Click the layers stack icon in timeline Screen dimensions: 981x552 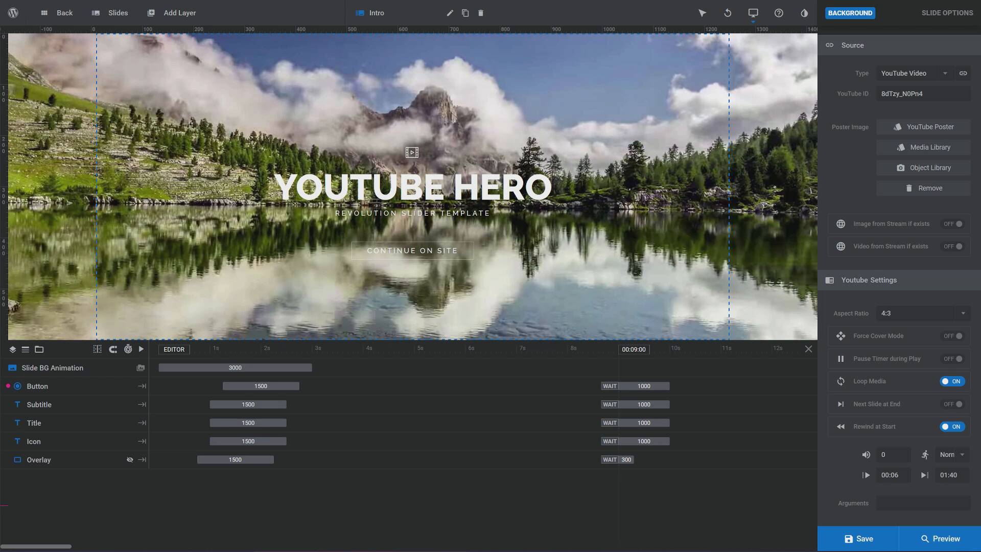(x=12, y=350)
